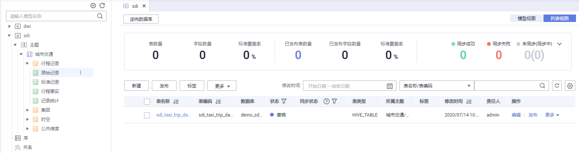Viewport: 579px width, 153px height.
Task: Close the sdi tab
Action: coord(144,6)
